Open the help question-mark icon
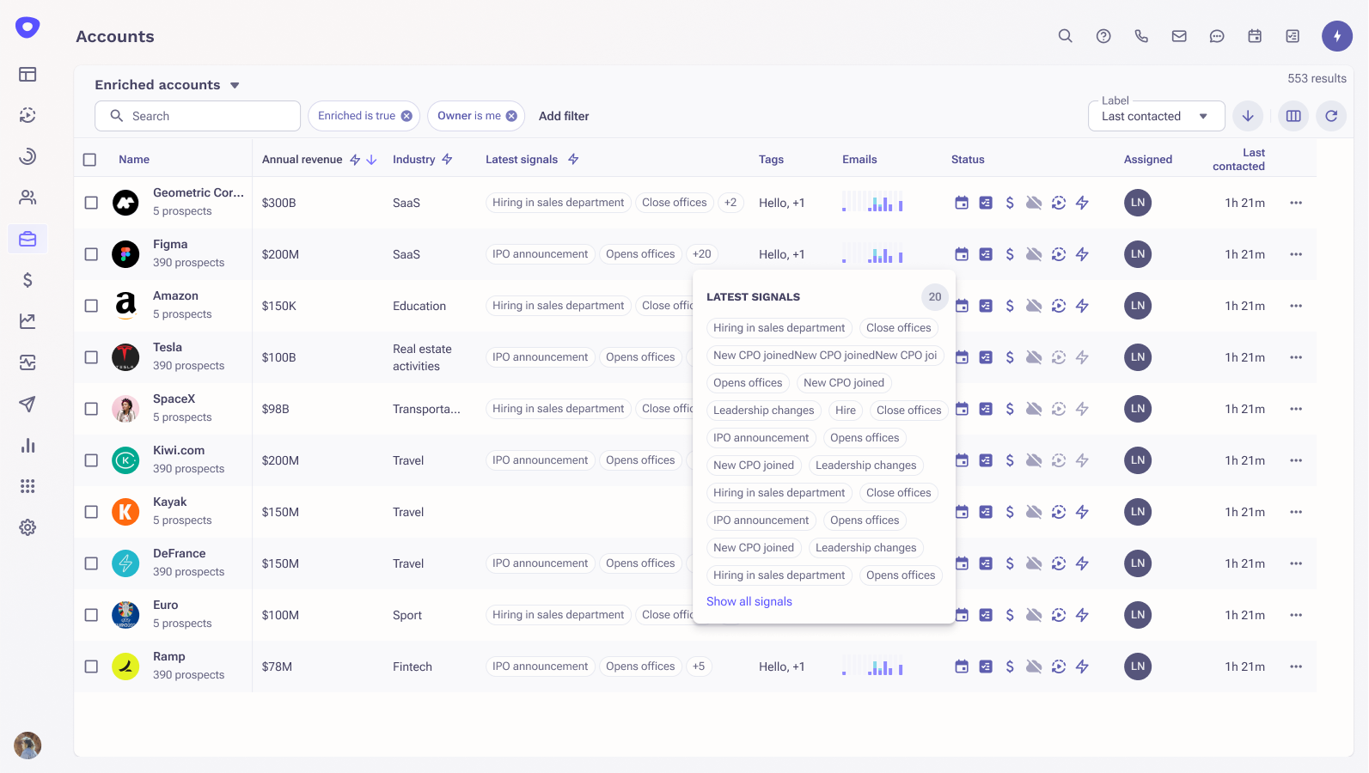1369x773 pixels. coord(1103,36)
